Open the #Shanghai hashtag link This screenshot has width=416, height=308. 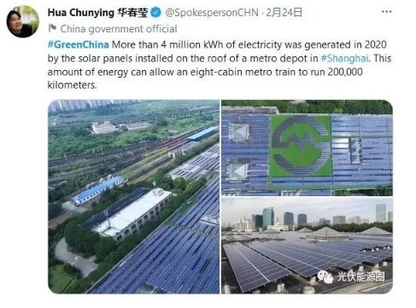tap(344, 58)
